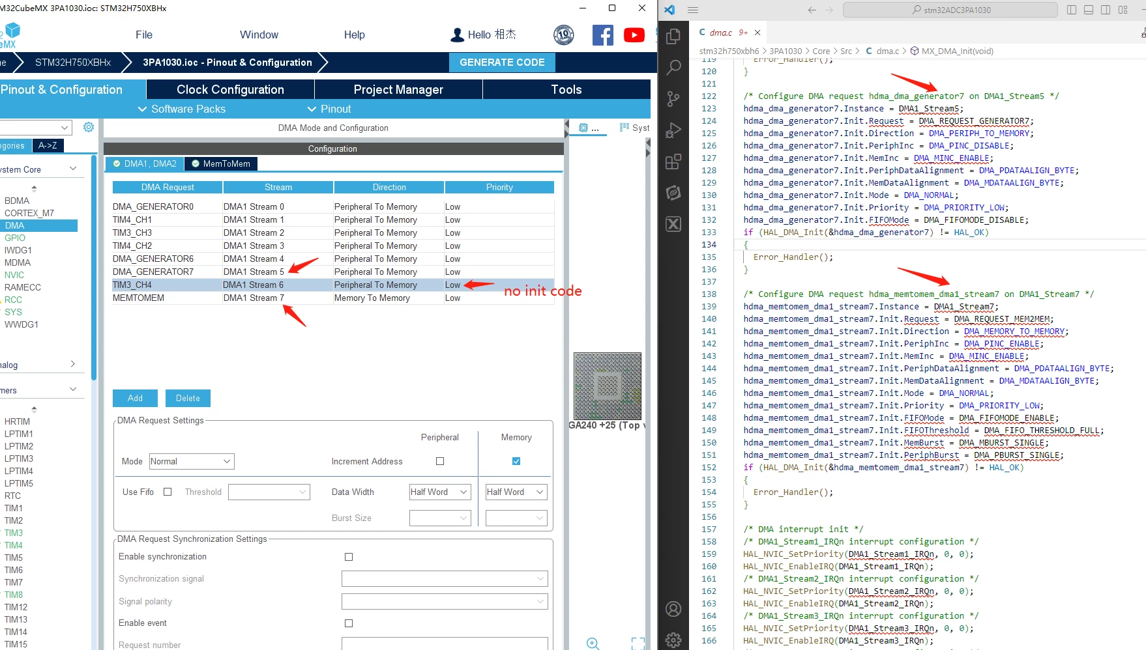Open VS Code Manage gear icon
This screenshot has height=650, width=1146.
point(673,640)
